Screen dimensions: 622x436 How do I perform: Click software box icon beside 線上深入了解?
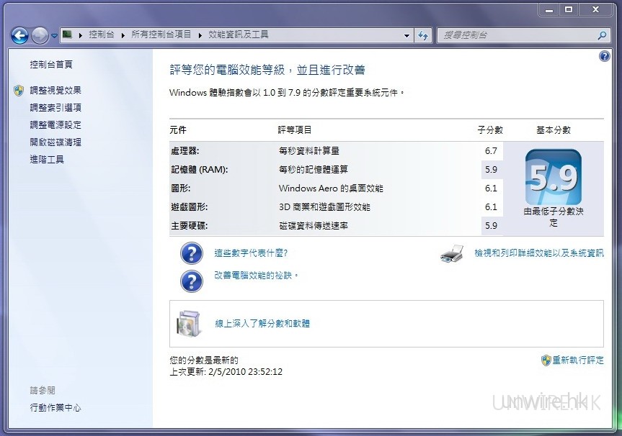pos(188,323)
